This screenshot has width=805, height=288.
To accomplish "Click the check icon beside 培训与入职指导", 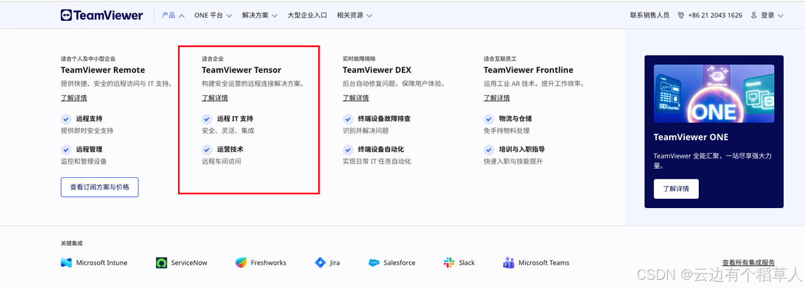I will (x=488, y=149).
